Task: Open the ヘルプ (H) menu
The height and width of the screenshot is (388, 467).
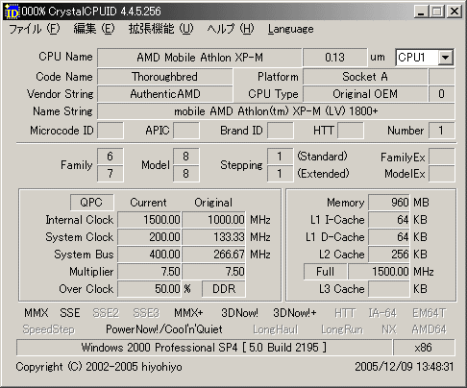Action: (231, 29)
